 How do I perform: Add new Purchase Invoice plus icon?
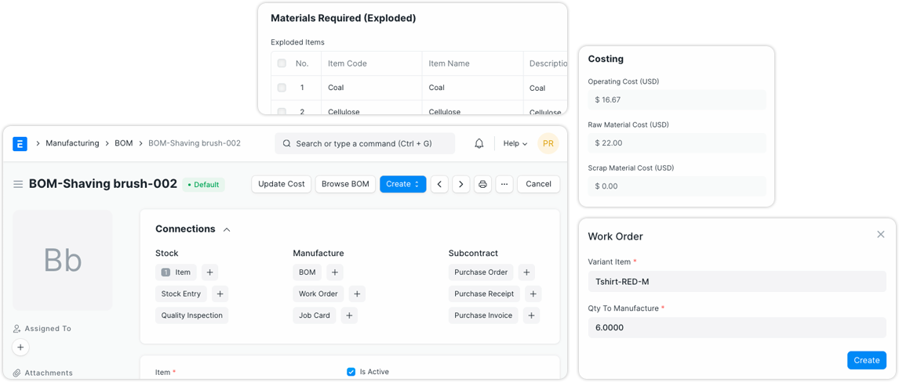click(x=532, y=315)
